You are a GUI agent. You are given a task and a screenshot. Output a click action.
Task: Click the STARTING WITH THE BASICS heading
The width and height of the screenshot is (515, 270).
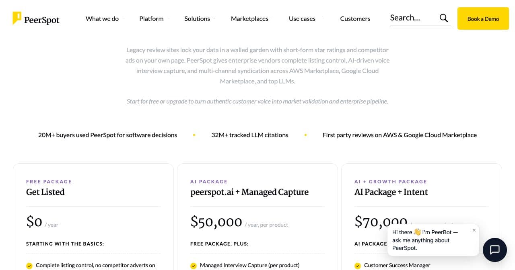[x=65, y=244]
